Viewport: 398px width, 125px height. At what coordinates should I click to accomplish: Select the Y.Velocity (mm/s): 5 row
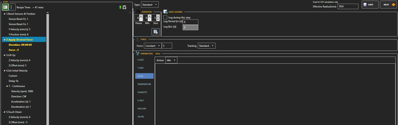(x=20, y=29)
